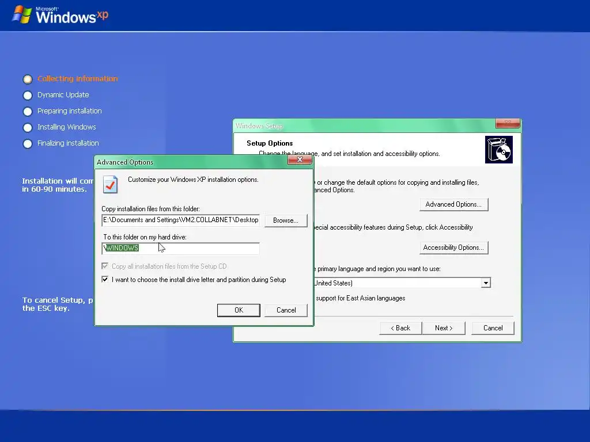The image size is (590, 442).
Task: Click the 'Finalizing installation' step label
Action: 68,143
